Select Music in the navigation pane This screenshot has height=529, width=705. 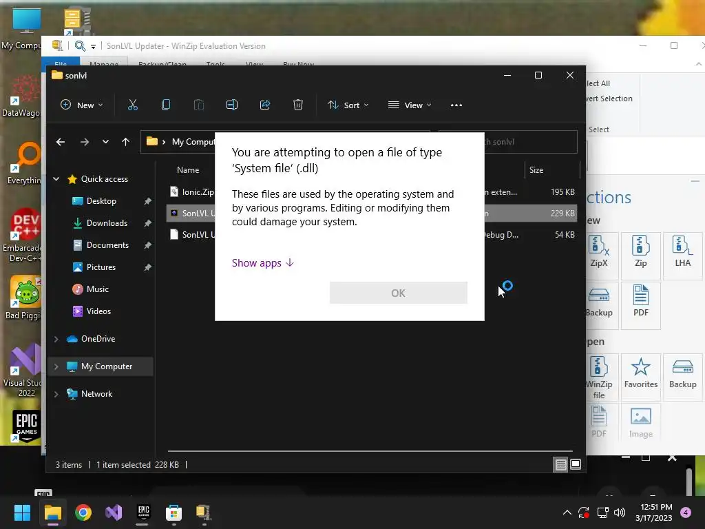(x=97, y=289)
